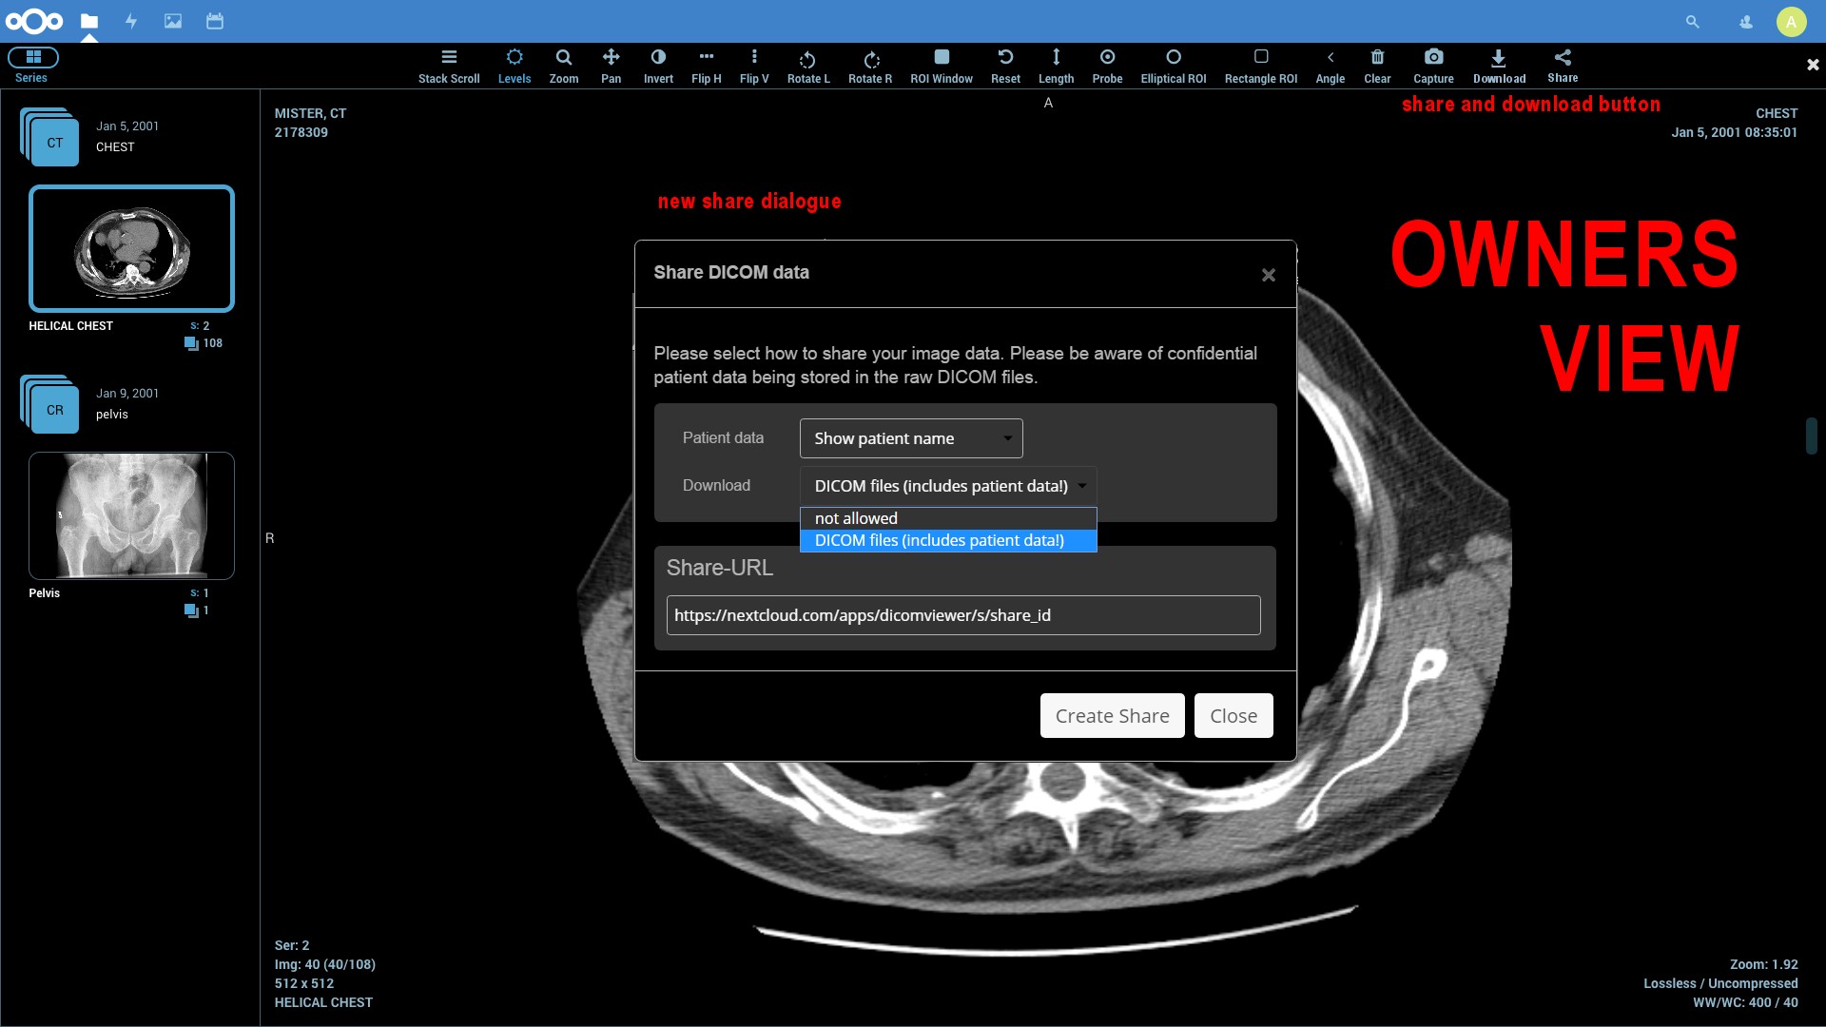Image resolution: width=1826 pixels, height=1027 pixels.
Task: Click the Create Share button
Action: (x=1112, y=716)
